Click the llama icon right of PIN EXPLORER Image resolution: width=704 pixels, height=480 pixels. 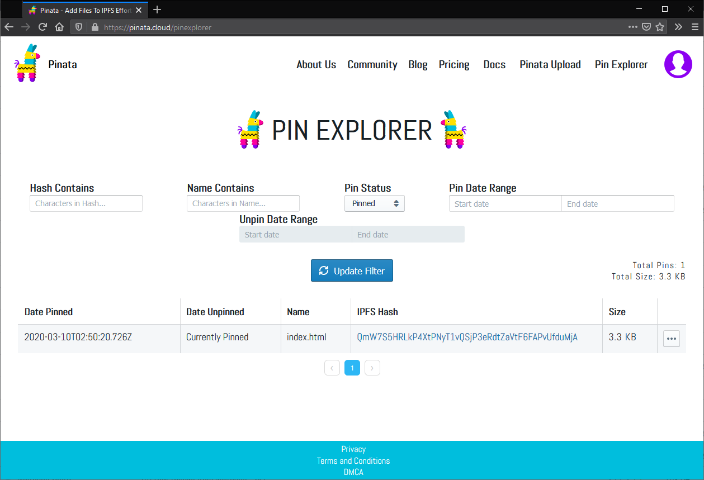[x=453, y=129]
